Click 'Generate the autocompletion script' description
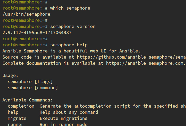 85,106
